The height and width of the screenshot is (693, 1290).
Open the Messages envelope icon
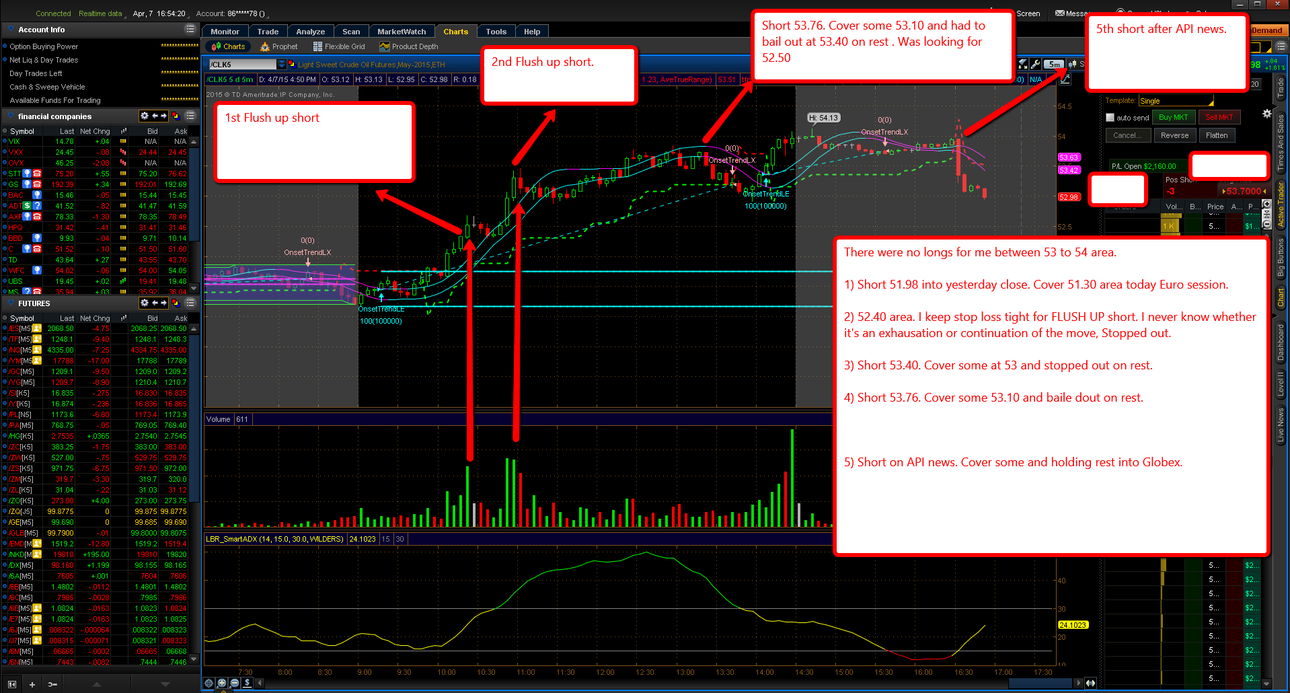(x=1060, y=13)
